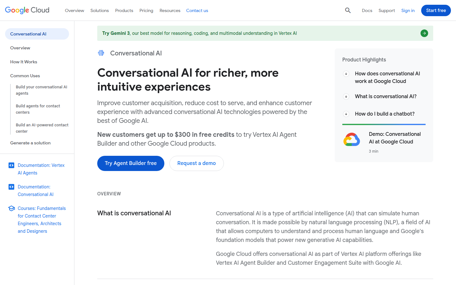Expand 'What is conversational AI?' highlight arrow
456x285 pixels.
point(346,97)
